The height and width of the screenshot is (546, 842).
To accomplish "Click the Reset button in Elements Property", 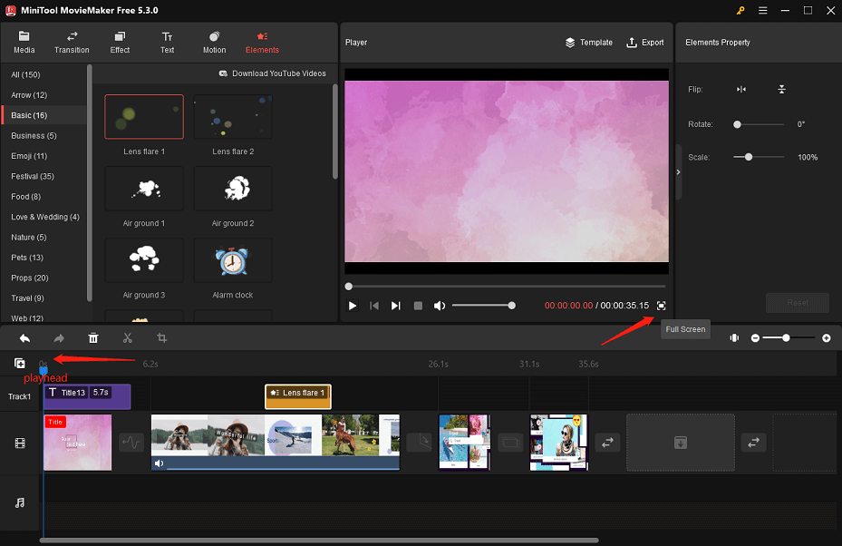I will point(798,303).
